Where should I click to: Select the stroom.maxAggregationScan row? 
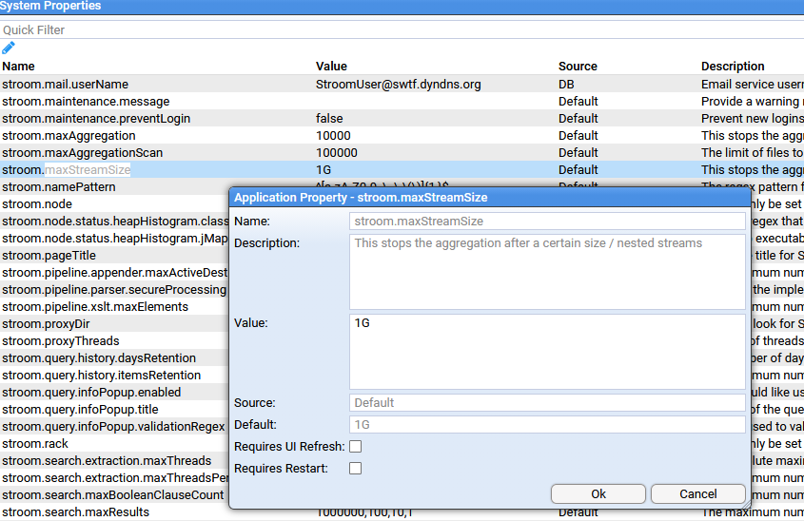pyautogui.click(x=82, y=153)
